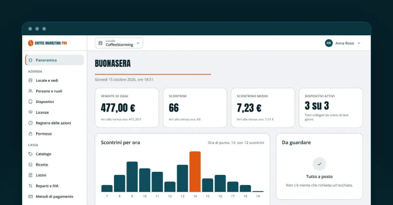The width and height of the screenshot is (393, 205).
Task: Open the Licenze page
Action: pyautogui.click(x=55, y=113)
